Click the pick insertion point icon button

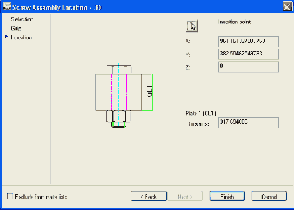point(191,26)
